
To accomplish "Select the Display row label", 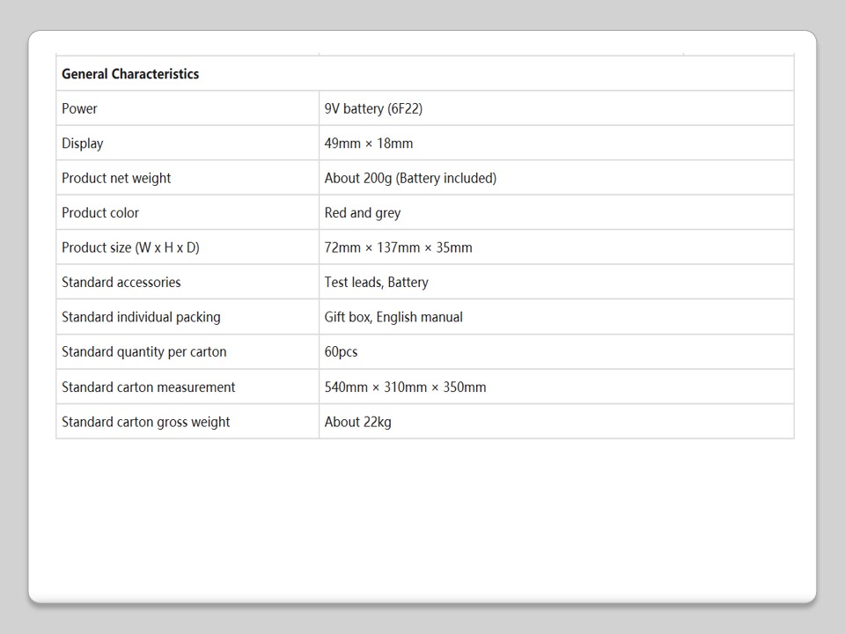I will (83, 144).
